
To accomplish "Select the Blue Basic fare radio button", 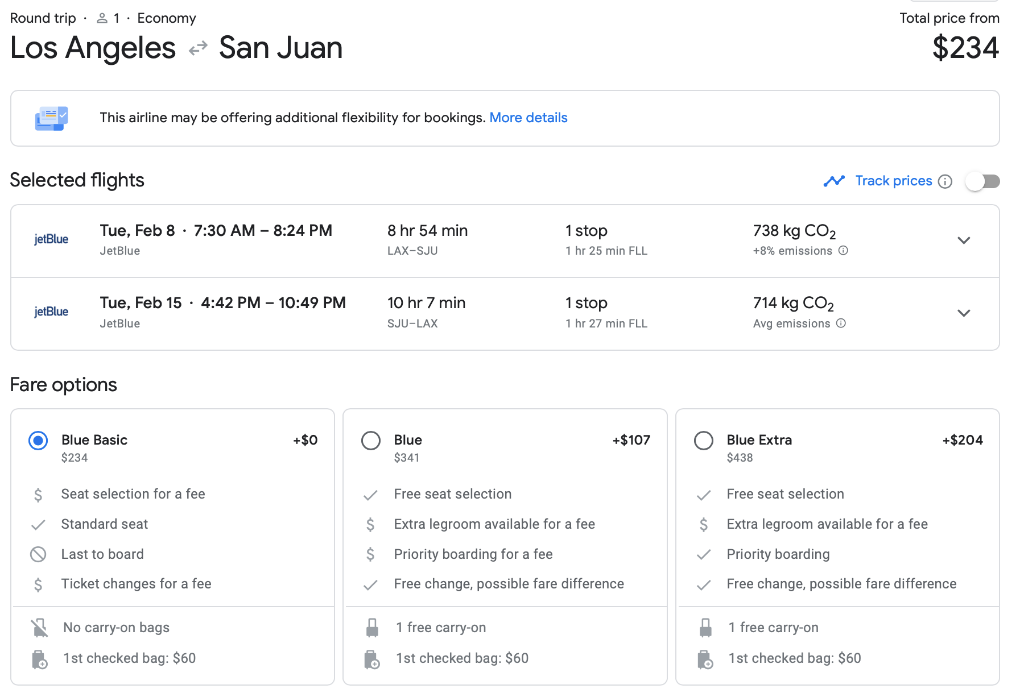I will [x=38, y=441].
